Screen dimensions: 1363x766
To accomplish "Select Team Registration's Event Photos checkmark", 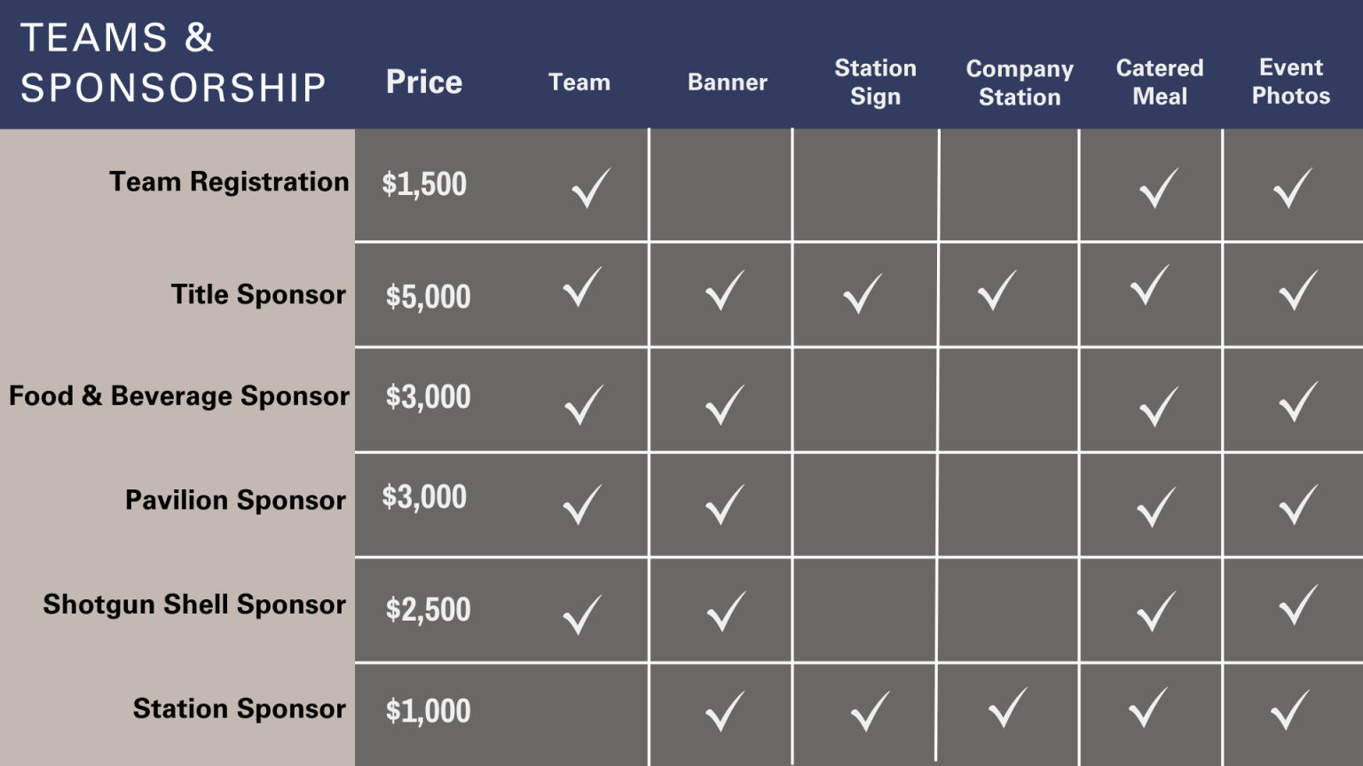I will point(1292,188).
